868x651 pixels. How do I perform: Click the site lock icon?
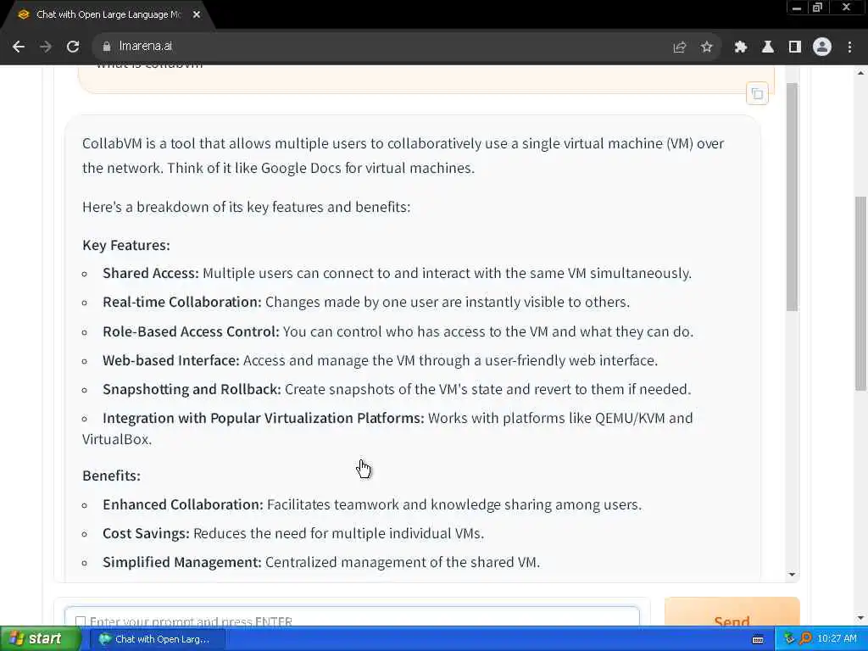[106, 47]
